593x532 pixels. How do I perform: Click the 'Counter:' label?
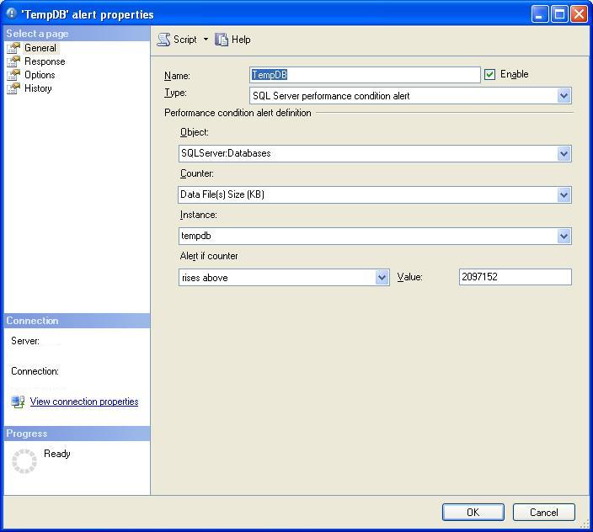[196, 173]
